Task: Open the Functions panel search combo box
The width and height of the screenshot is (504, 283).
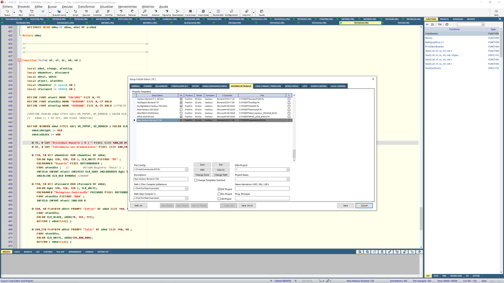Action: (471, 24)
